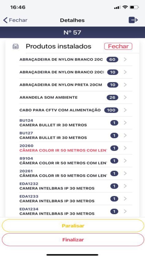Viewport: 145px width, 258px height.
Task: Tap the Produtos instalados tray icon
Action: click(x=15, y=46)
